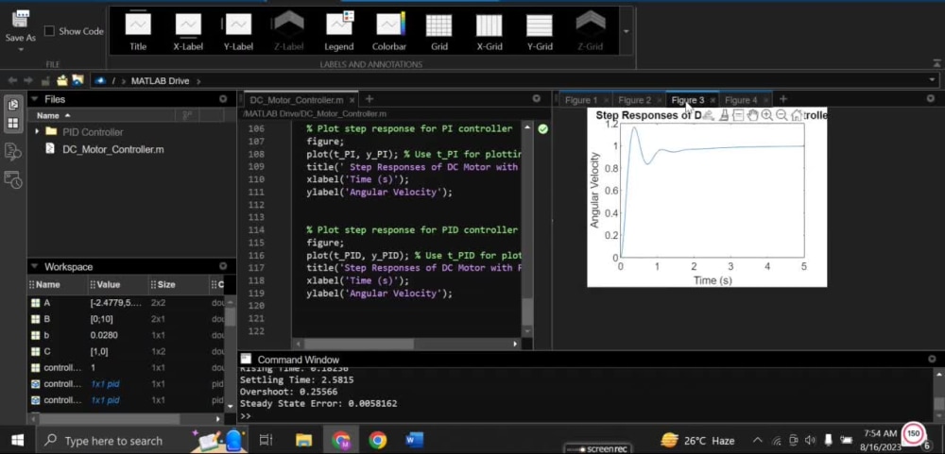Open the Files panel actions menu

click(x=223, y=99)
